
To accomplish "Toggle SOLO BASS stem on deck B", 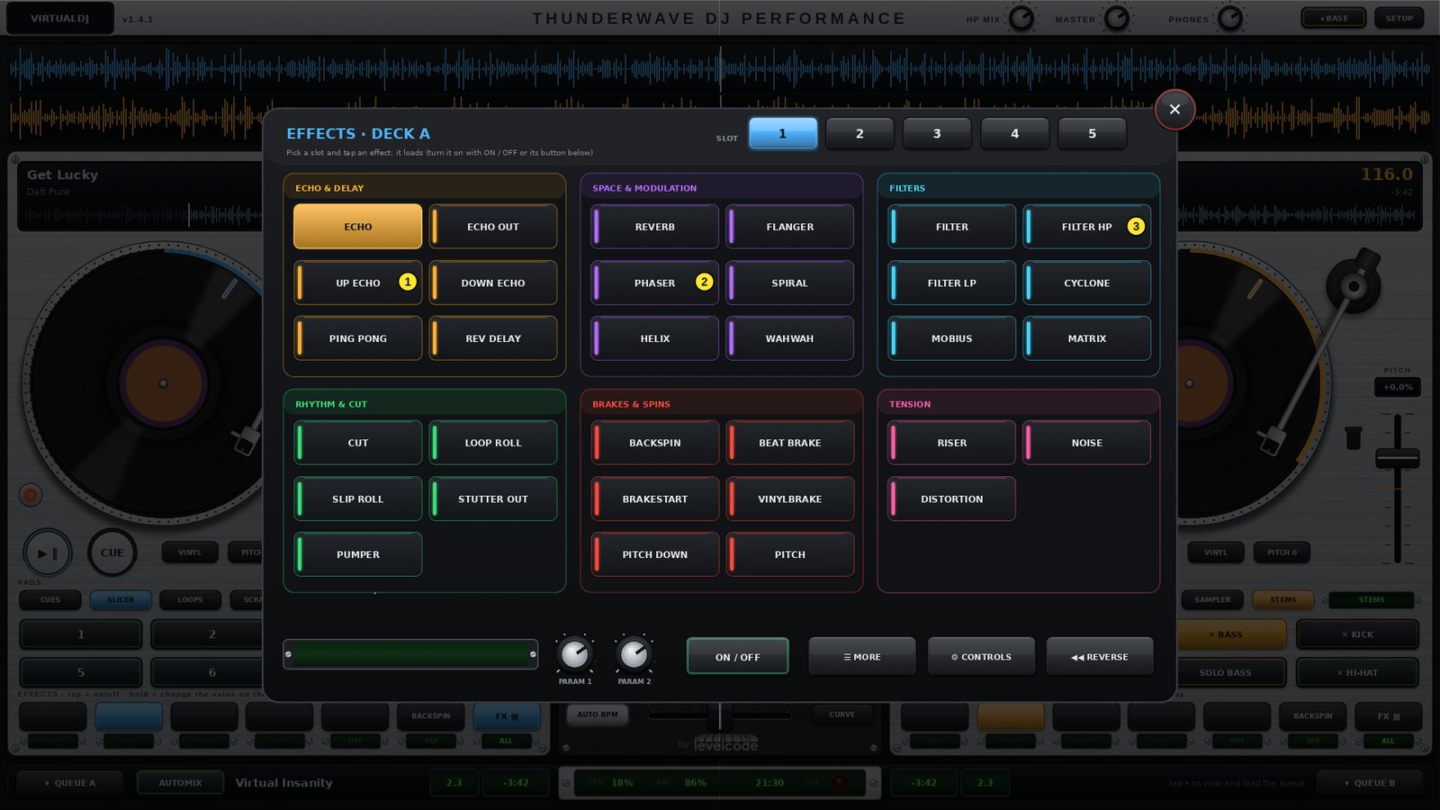I will coord(1225,672).
